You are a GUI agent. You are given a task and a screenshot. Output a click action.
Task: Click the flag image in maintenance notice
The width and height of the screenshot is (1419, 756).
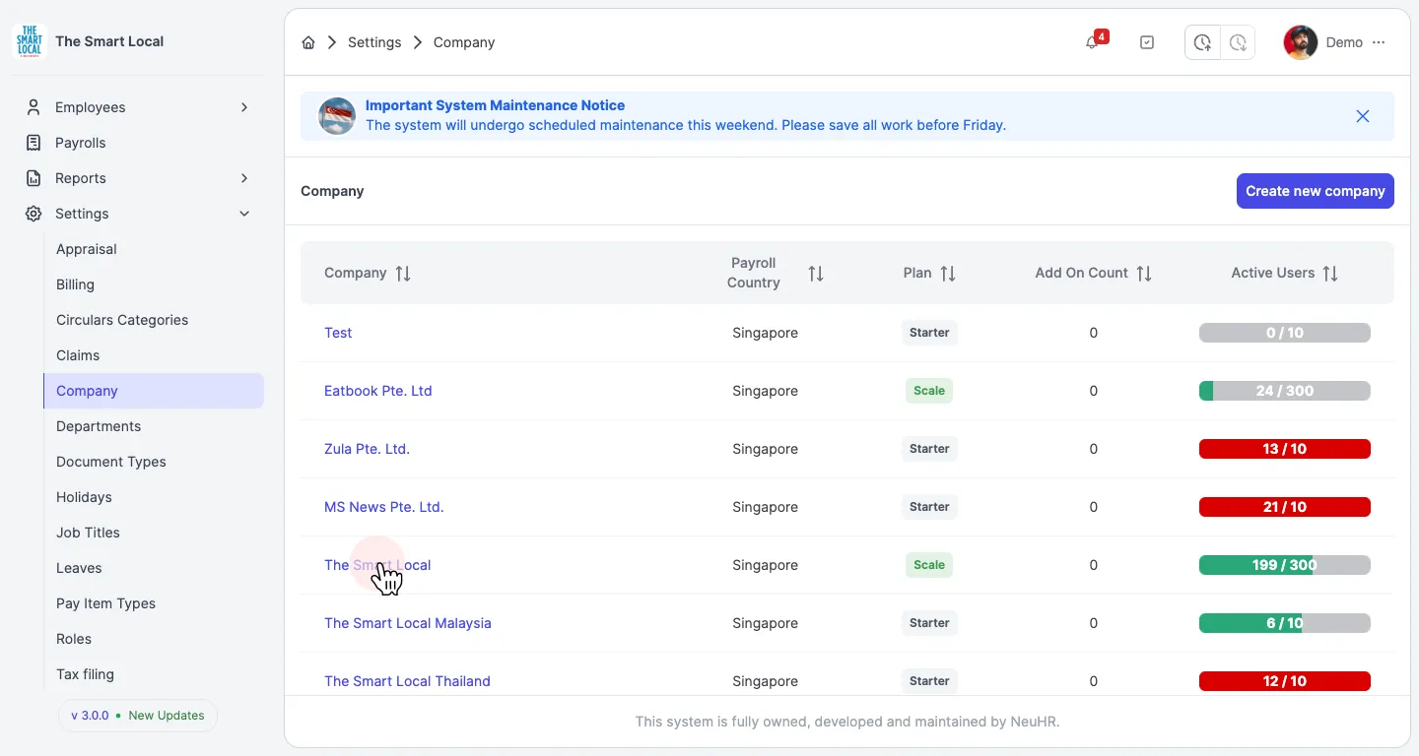click(337, 116)
